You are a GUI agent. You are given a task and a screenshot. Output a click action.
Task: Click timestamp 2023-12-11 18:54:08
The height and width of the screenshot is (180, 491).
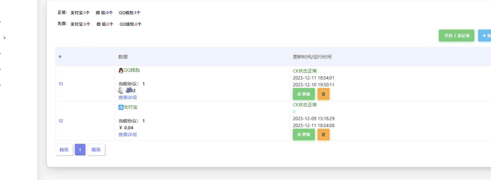(x=313, y=125)
